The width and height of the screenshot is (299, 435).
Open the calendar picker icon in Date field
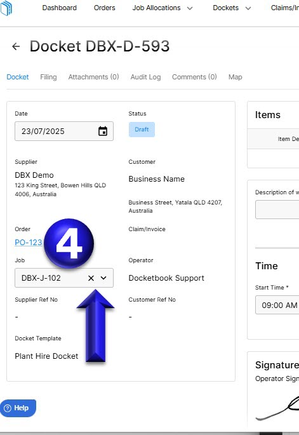[103, 131]
